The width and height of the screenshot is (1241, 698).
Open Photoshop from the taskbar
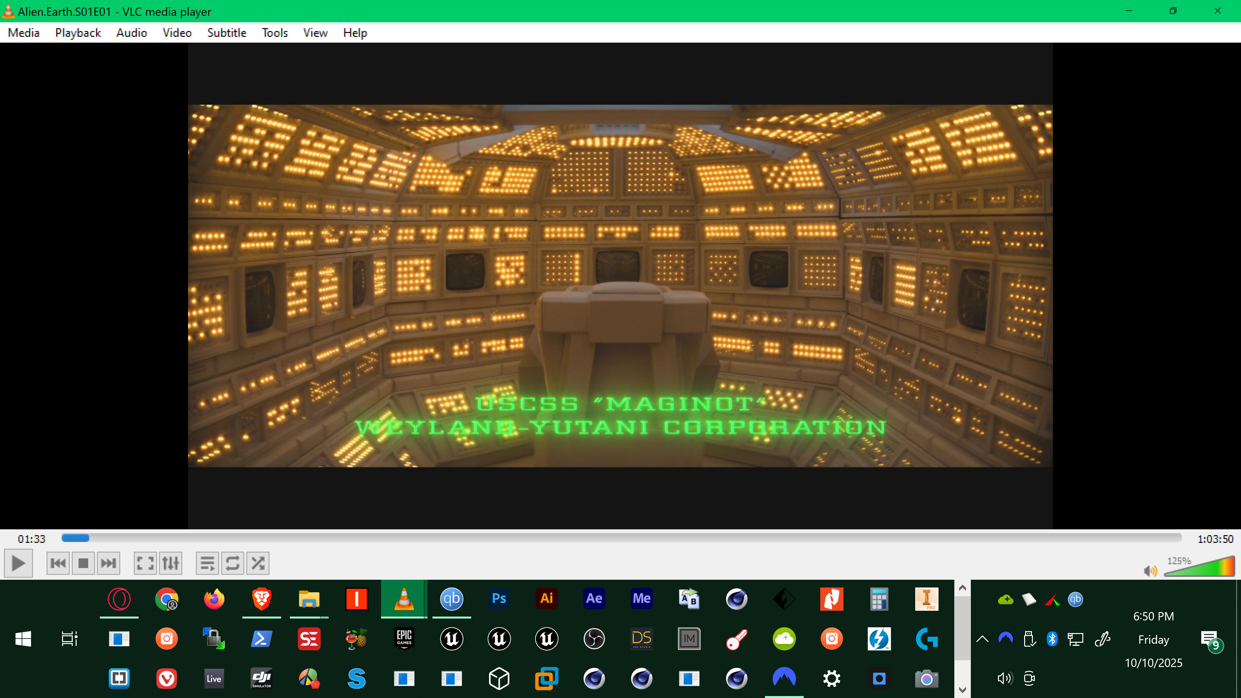[x=499, y=599]
